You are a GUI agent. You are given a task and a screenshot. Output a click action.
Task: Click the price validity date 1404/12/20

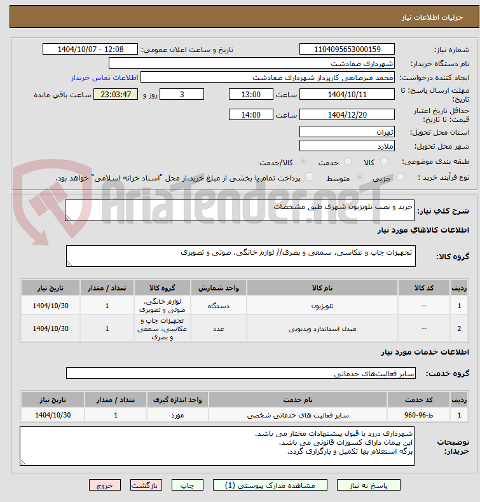(x=346, y=114)
